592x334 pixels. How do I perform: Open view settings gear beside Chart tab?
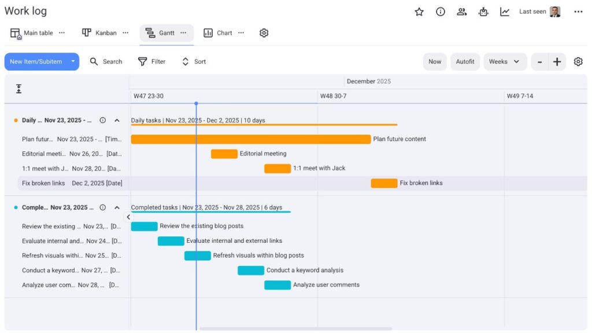click(264, 33)
